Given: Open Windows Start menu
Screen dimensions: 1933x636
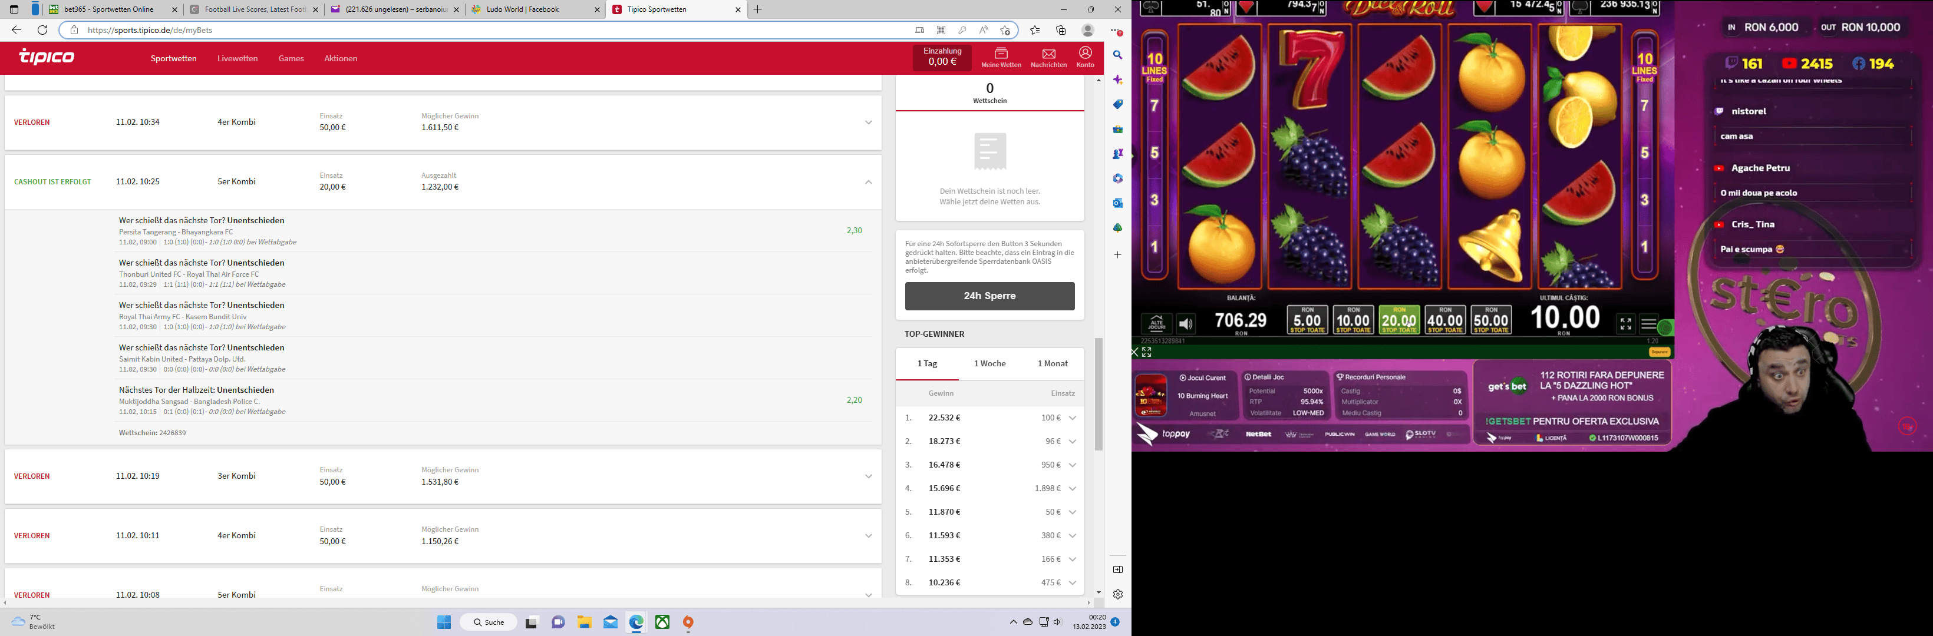Looking at the screenshot, I should (444, 622).
